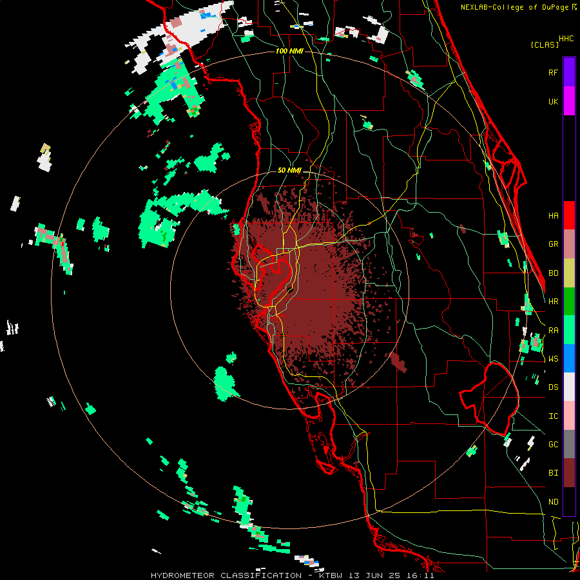
Task: Click the DS legend label
Action: [553, 387]
